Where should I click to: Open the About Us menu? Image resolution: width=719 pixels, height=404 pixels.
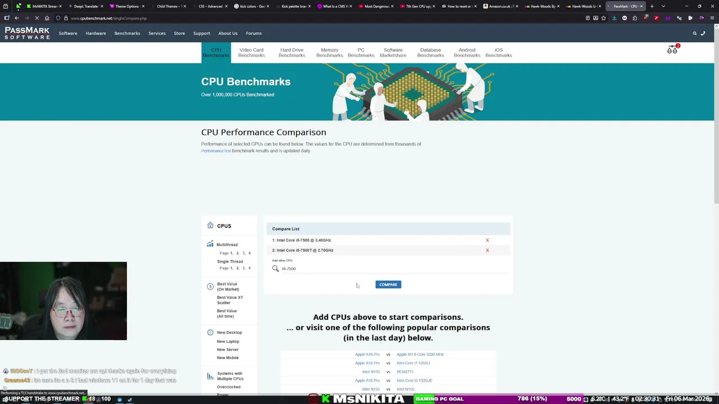pos(227,33)
